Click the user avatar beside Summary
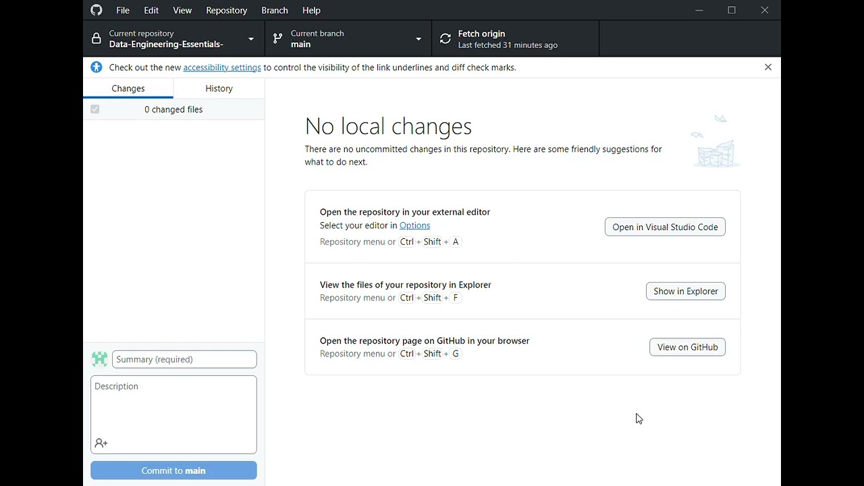 coord(100,359)
